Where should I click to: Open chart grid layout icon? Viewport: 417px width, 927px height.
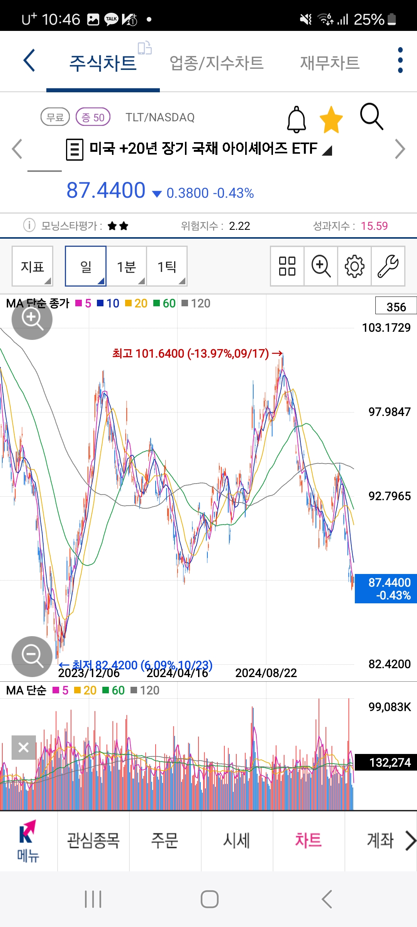[x=287, y=266]
